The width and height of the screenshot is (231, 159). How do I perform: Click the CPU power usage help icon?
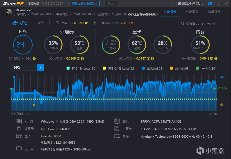(82, 59)
